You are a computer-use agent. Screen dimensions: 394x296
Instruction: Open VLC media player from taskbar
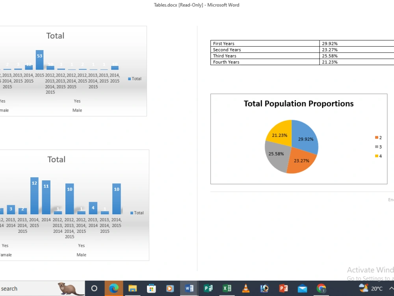click(245, 288)
